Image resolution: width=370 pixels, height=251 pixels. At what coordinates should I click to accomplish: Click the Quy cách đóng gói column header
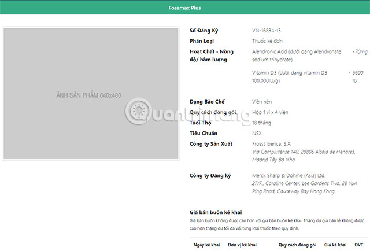coord(297,245)
